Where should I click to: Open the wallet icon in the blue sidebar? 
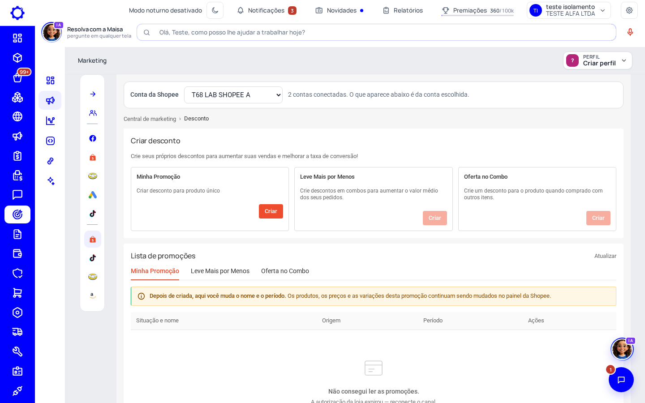click(x=17, y=253)
